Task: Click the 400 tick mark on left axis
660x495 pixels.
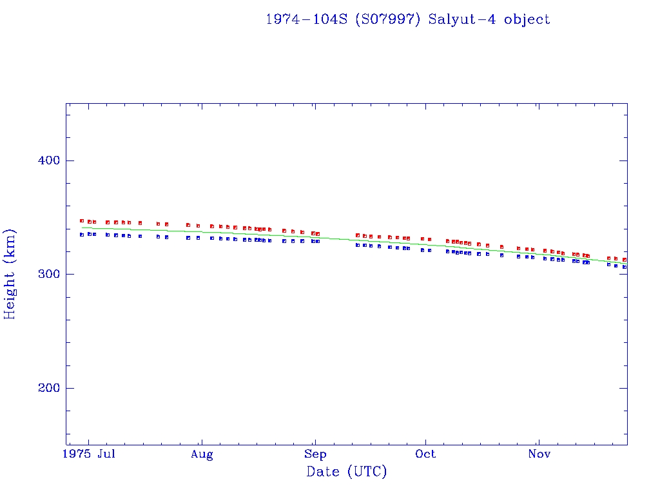Action: 70,160
